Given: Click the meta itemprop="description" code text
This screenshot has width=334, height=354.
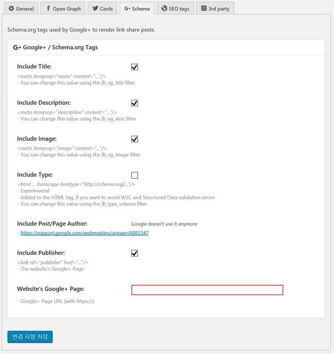Looking at the screenshot, I should pos(67,112).
